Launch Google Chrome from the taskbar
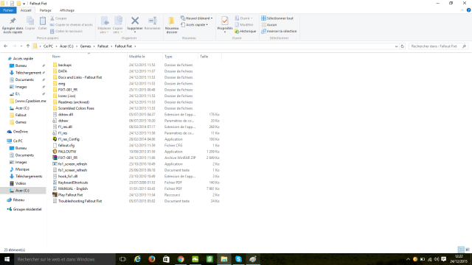472x265 pixels. (181, 259)
